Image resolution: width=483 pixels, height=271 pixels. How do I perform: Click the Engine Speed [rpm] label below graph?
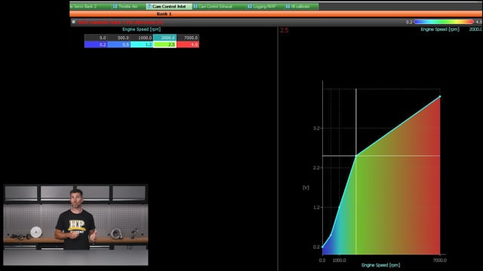point(380,265)
